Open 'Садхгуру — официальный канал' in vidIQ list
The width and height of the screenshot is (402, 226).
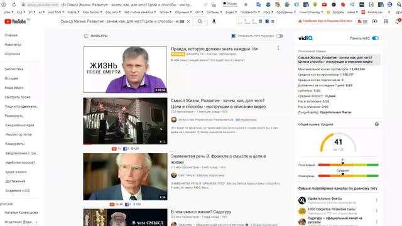point(335,220)
